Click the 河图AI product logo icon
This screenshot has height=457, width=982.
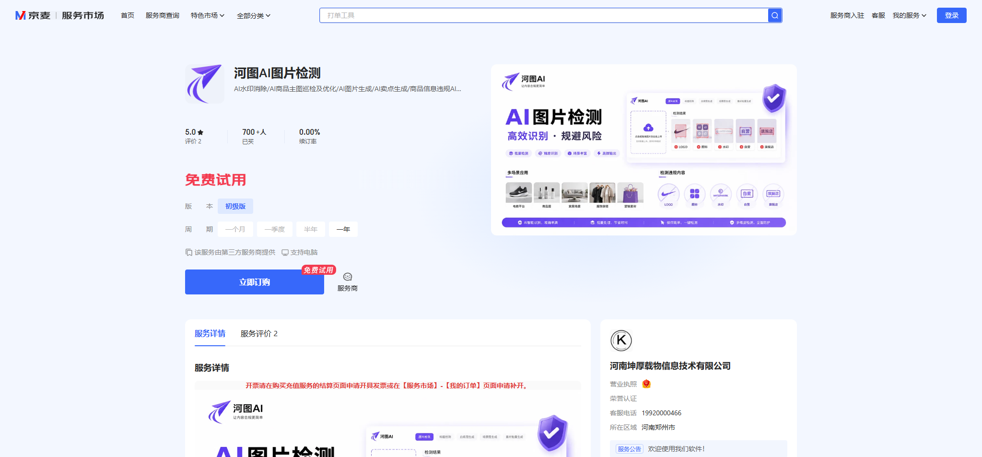tap(205, 84)
